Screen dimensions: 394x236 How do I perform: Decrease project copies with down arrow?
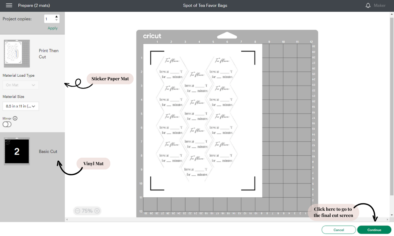click(x=56, y=21)
